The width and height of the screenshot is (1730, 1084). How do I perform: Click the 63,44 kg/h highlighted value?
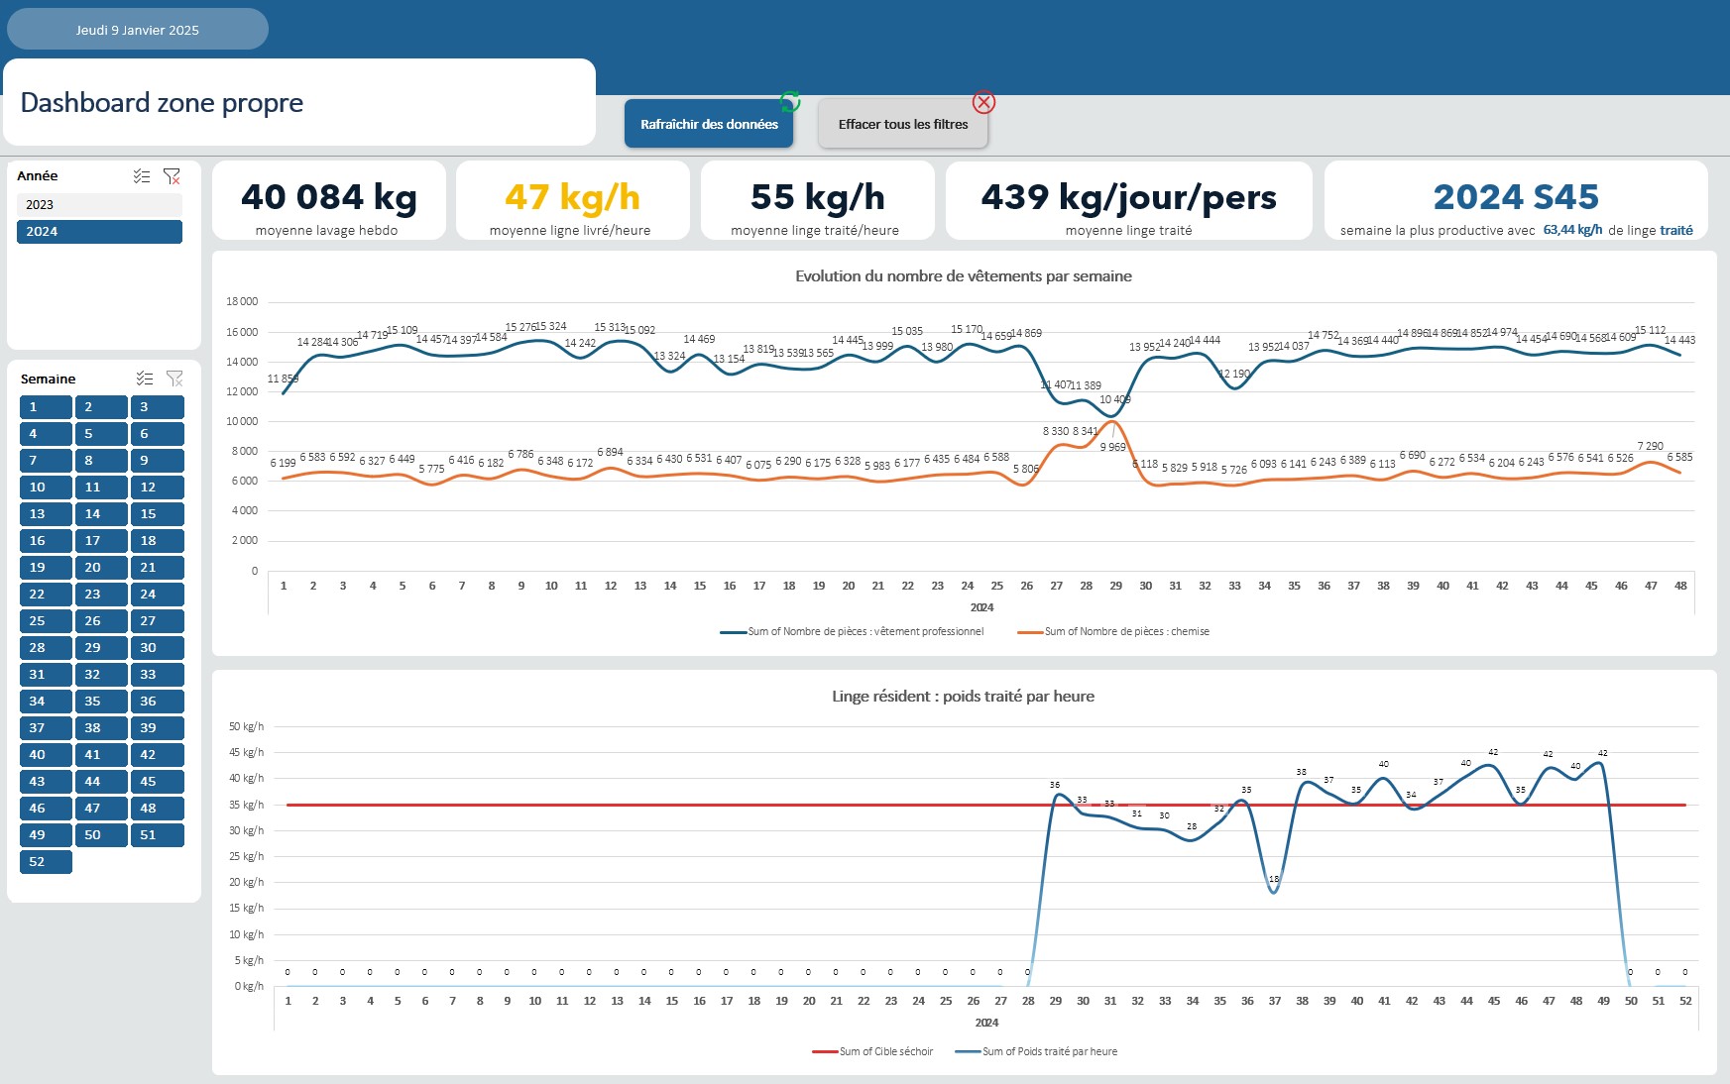[1574, 230]
